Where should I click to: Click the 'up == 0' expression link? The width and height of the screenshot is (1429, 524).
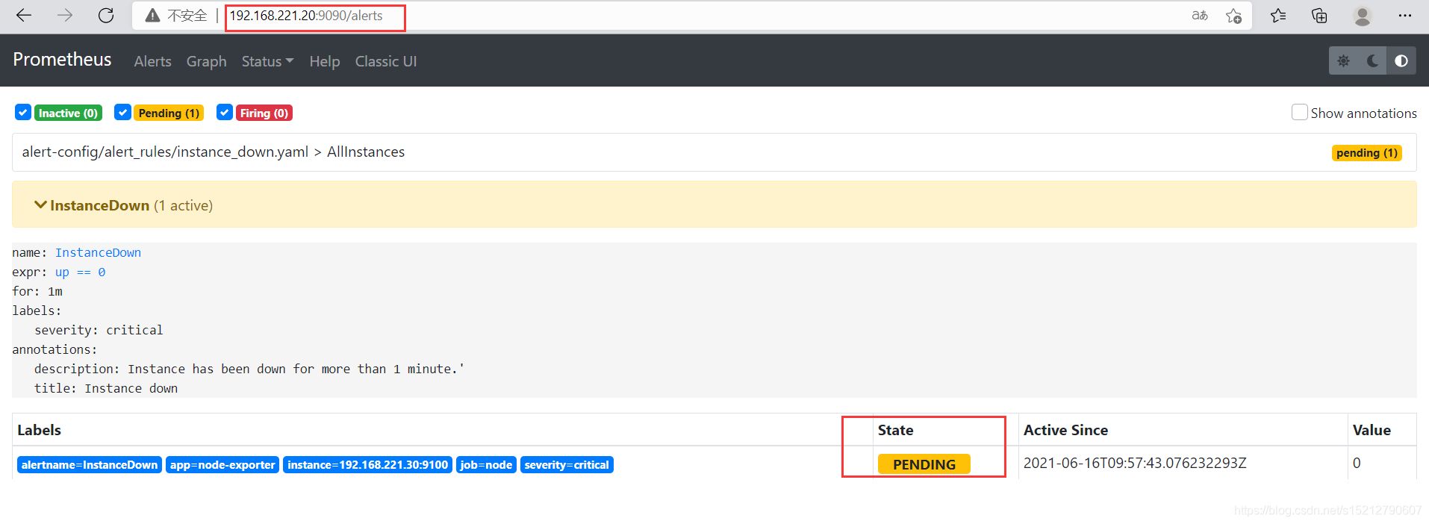tap(81, 272)
